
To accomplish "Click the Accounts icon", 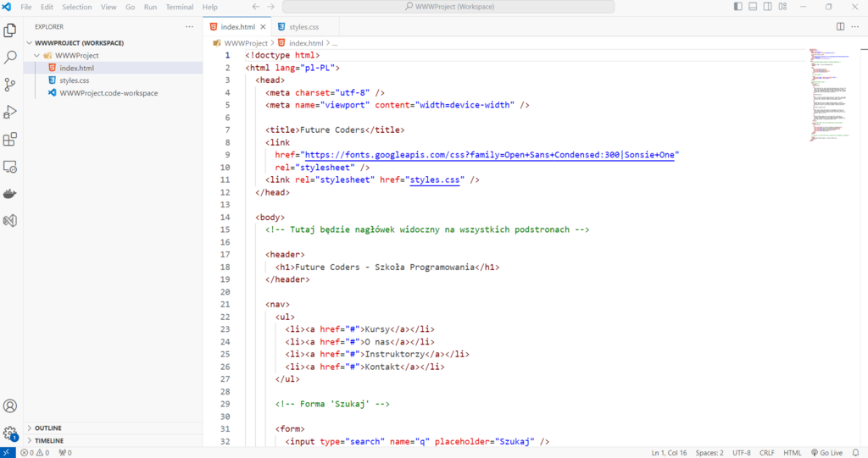I will 11,406.
